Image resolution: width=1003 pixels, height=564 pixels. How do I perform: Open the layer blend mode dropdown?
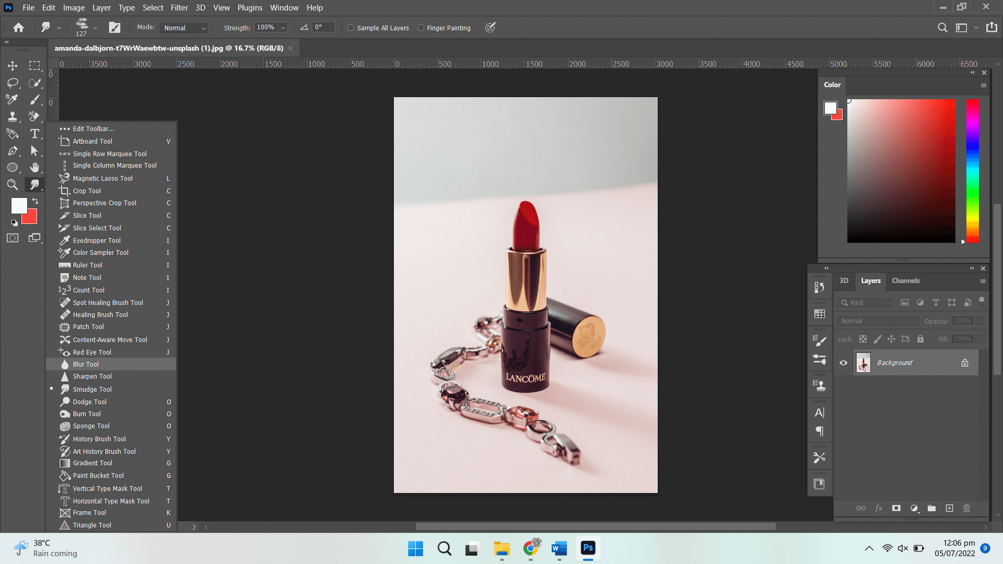point(878,321)
